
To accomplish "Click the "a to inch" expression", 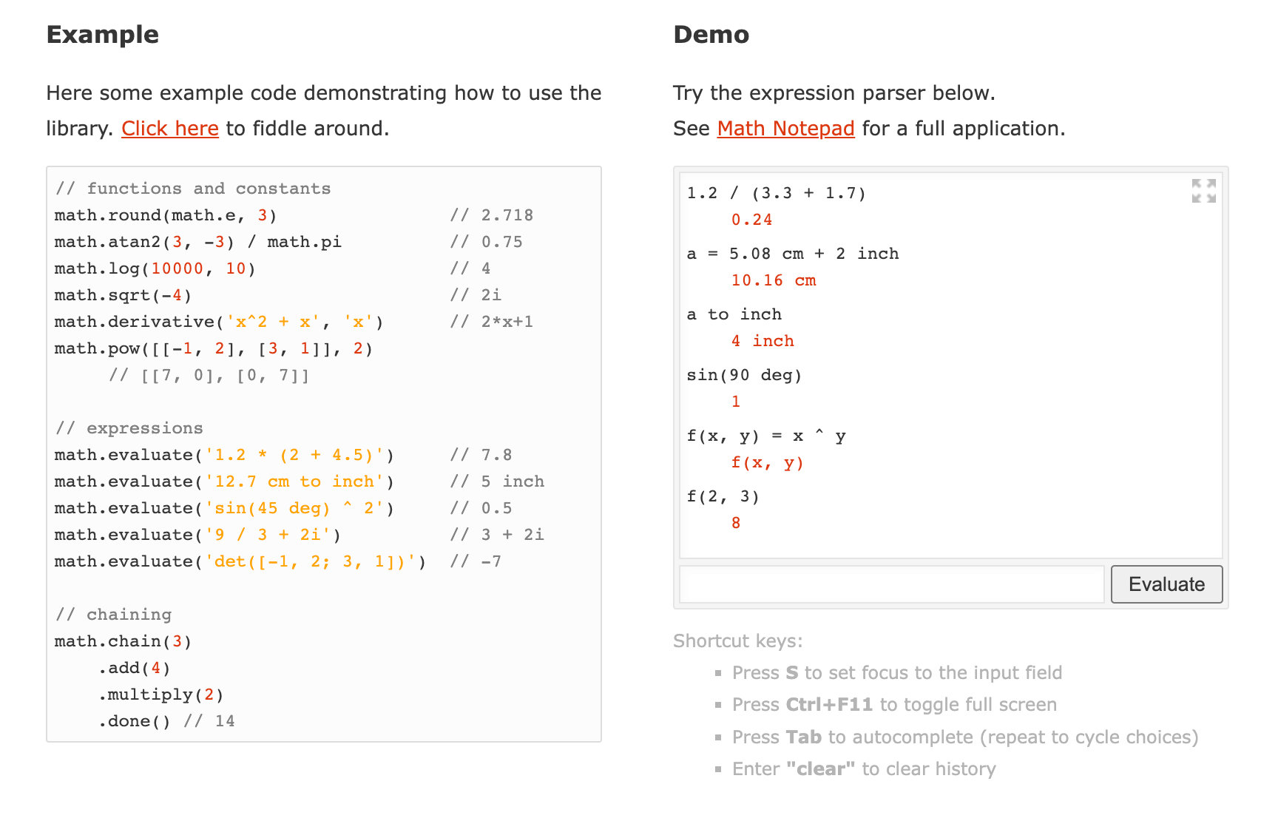I will [734, 314].
